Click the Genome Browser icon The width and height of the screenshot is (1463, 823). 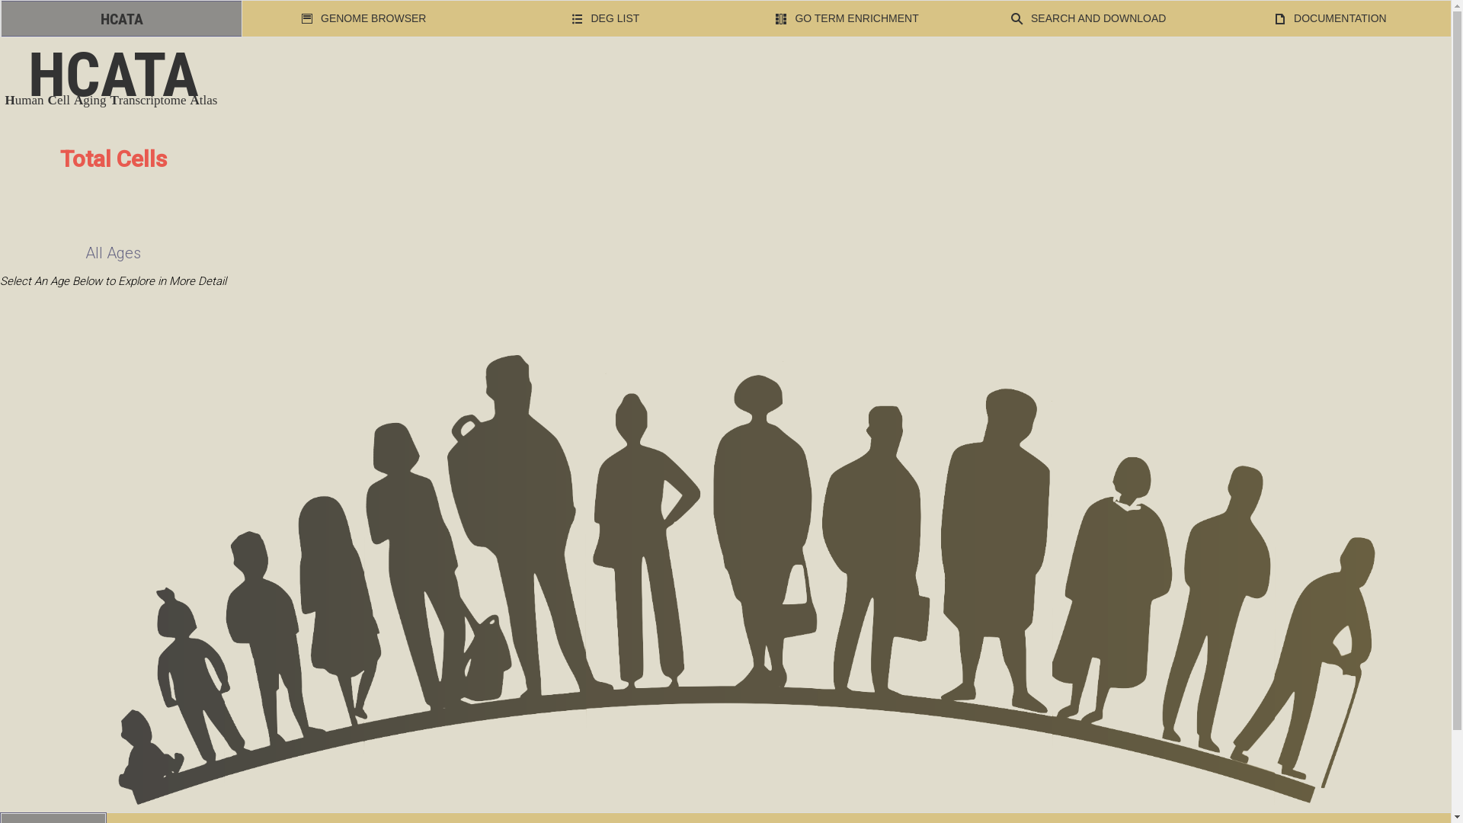pyautogui.click(x=307, y=19)
